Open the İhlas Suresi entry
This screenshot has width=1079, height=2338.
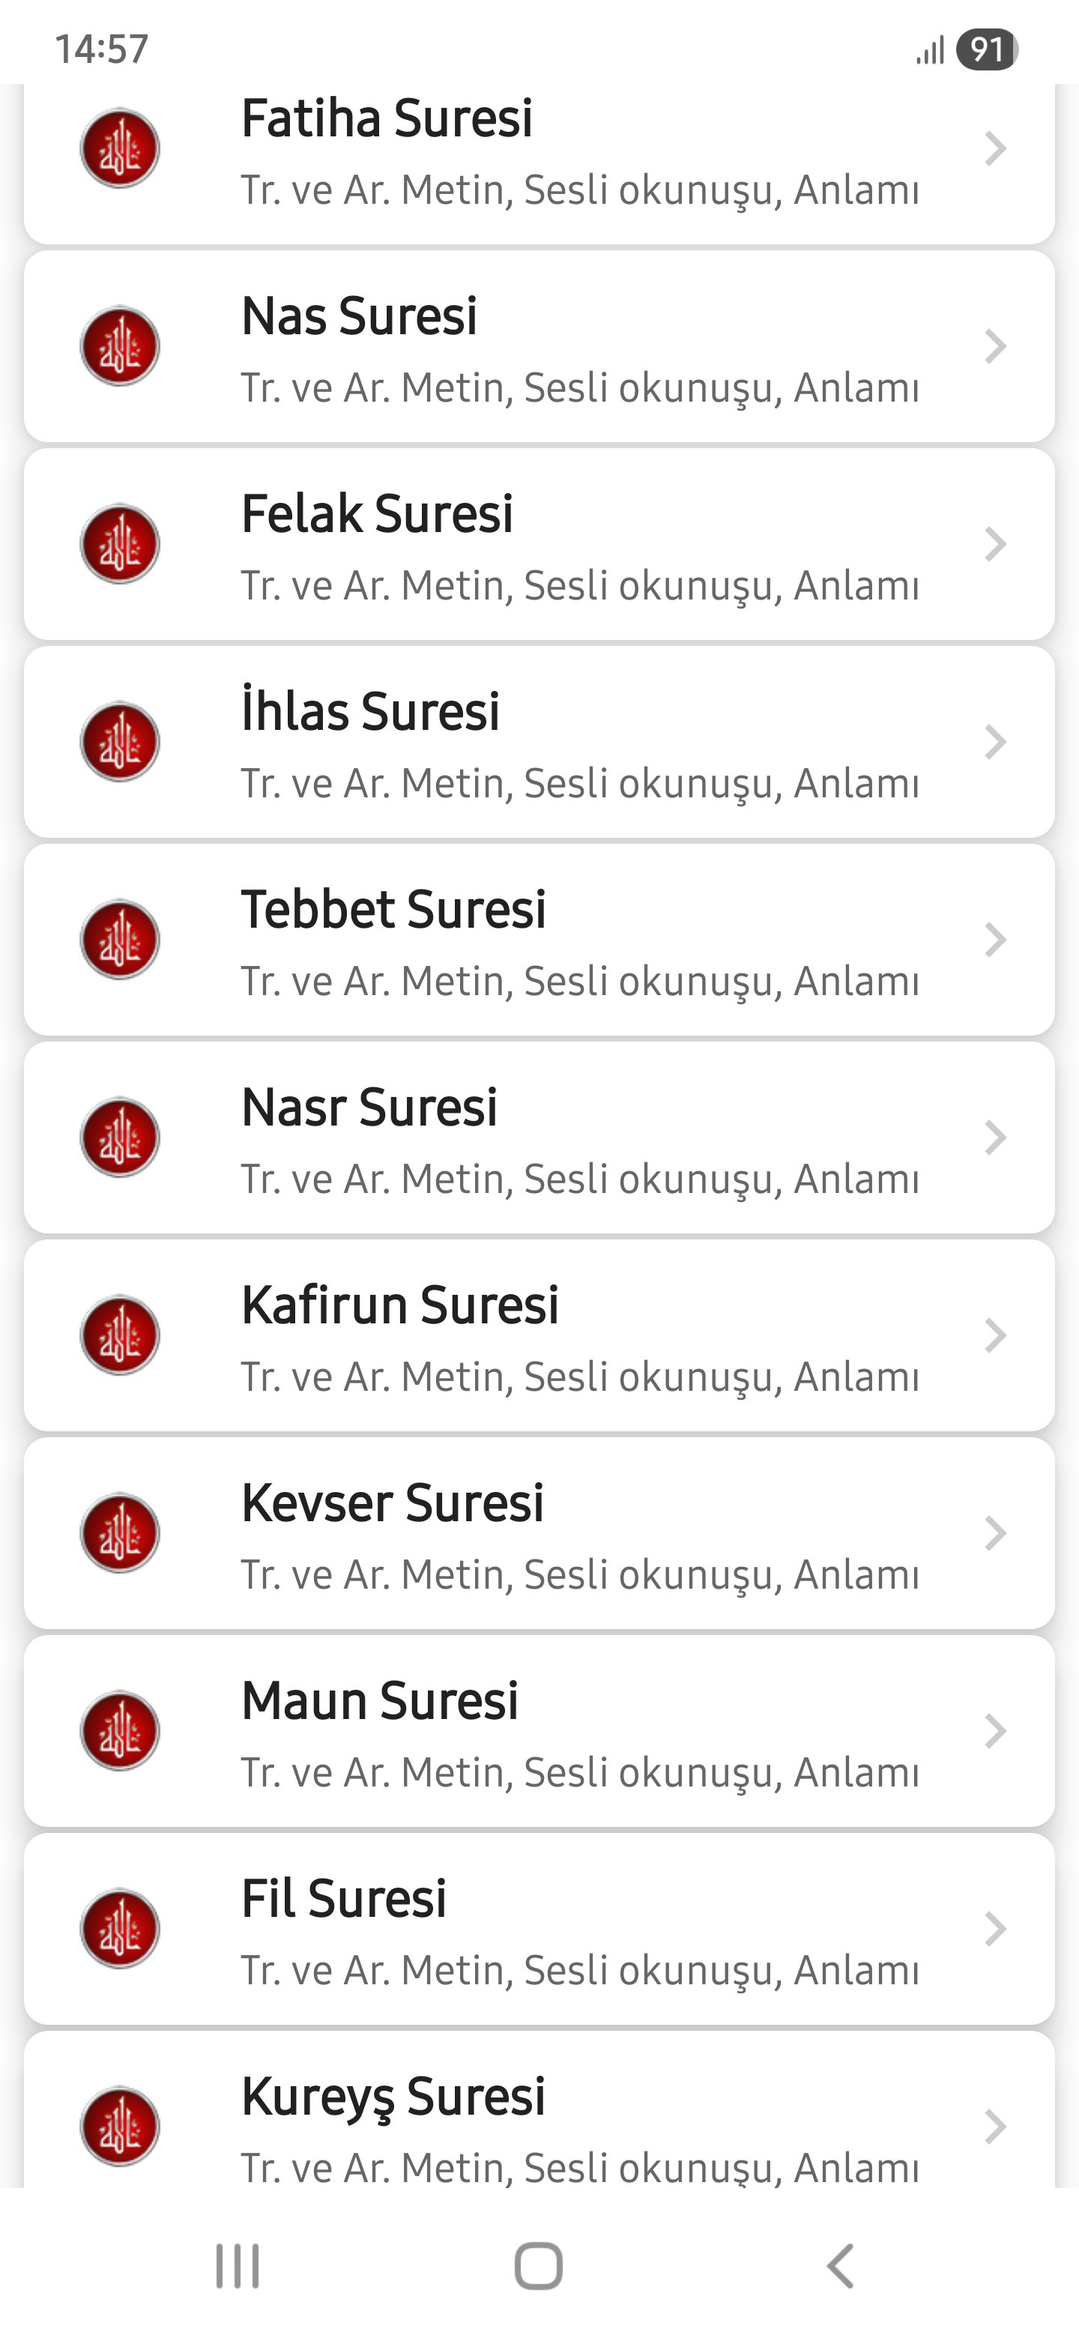pos(370,712)
